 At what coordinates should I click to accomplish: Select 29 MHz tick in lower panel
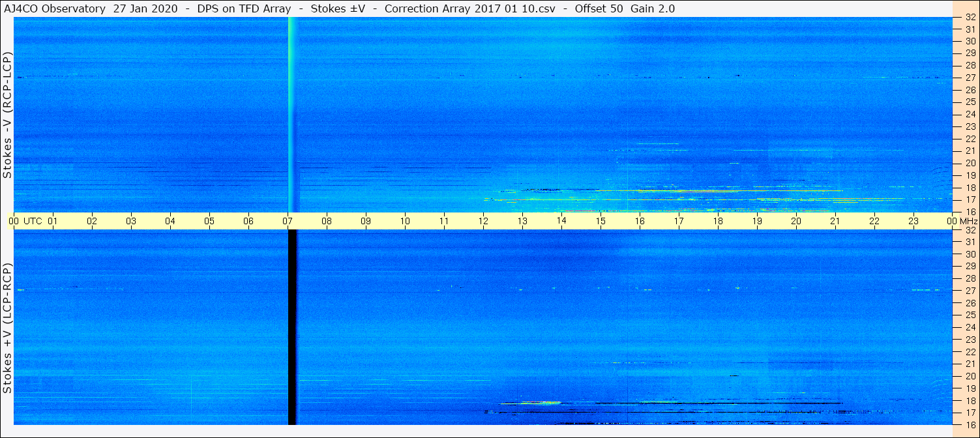tap(970, 267)
